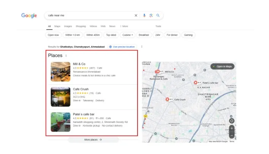
Task: Click the Use precise location link
Action: point(122,47)
